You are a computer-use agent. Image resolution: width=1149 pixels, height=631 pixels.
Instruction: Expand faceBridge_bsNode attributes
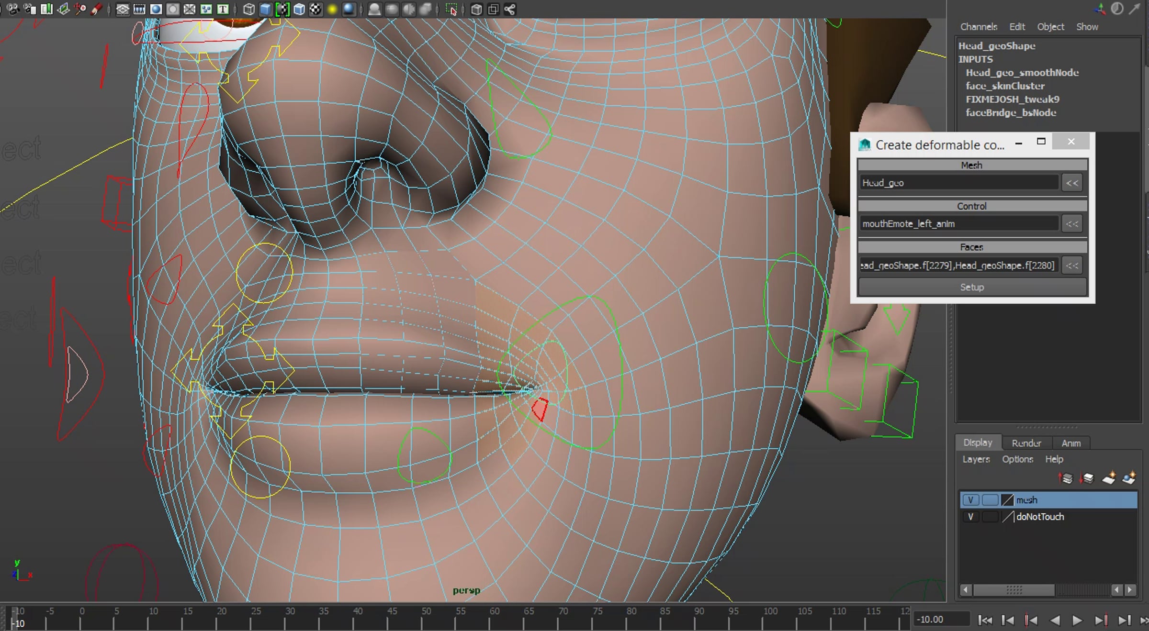coord(1011,113)
